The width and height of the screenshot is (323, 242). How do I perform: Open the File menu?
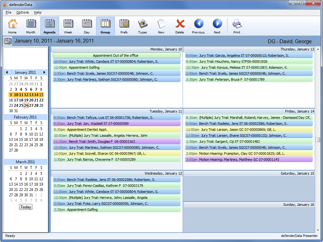click(x=9, y=12)
